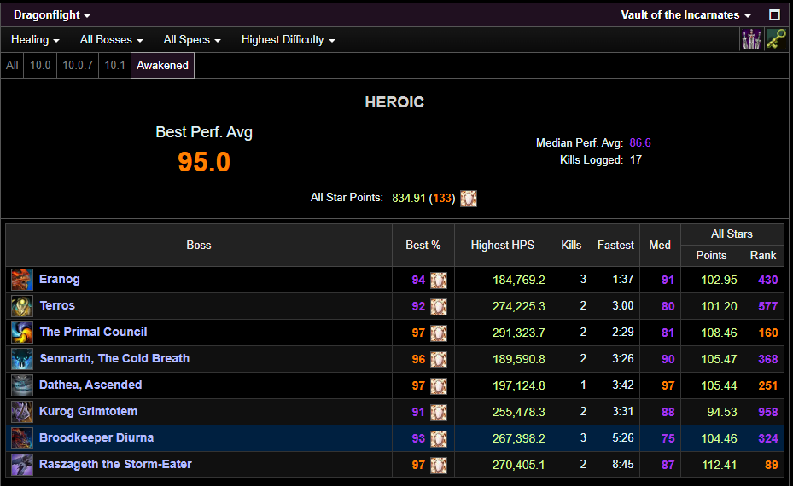
Task: Open the All Bosses dropdown
Action: pos(111,40)
